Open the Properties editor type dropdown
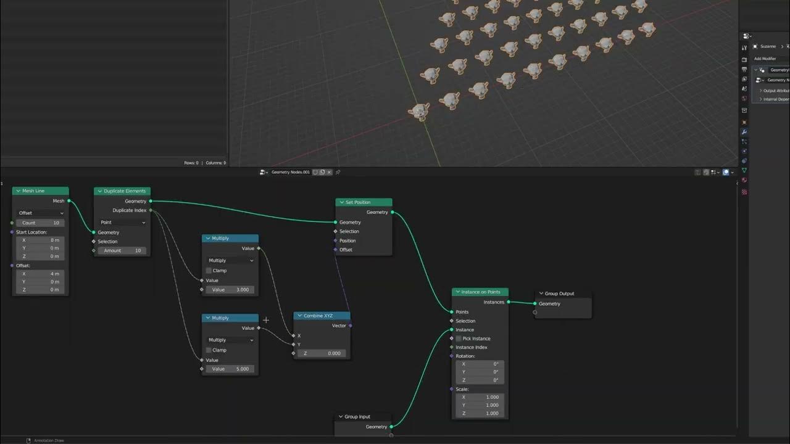 point(747,36)
